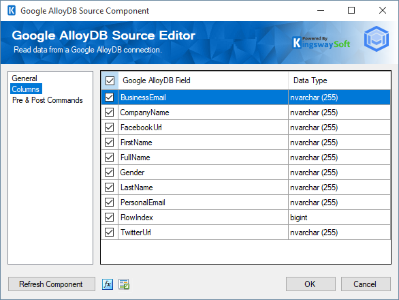The width and height of the screenshot is (399, 300).
Task: Uncheck the RowIndex field checkbox
Action: click(x=110, y=217)
